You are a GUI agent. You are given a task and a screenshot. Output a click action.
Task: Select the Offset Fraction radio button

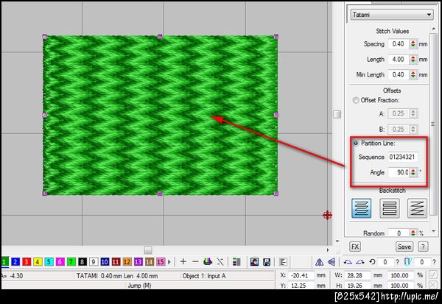pyautogui.click(x=356, y=100)
